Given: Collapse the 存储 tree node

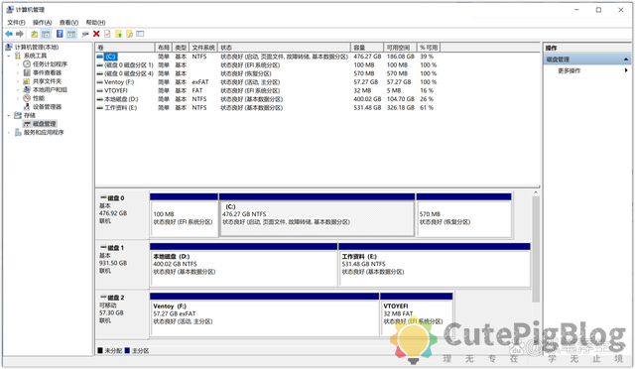Looking at the screenshot, I should (x=9, y=115).
